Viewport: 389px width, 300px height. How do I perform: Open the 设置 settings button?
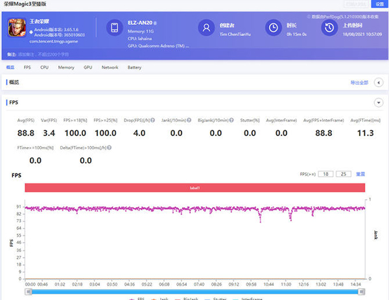click(x=380, y=4)
